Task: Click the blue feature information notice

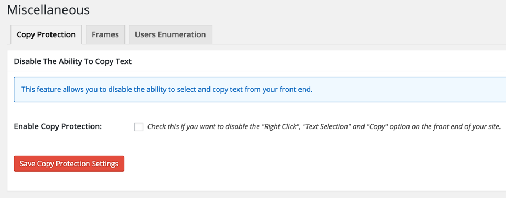Action: point(260,89)
